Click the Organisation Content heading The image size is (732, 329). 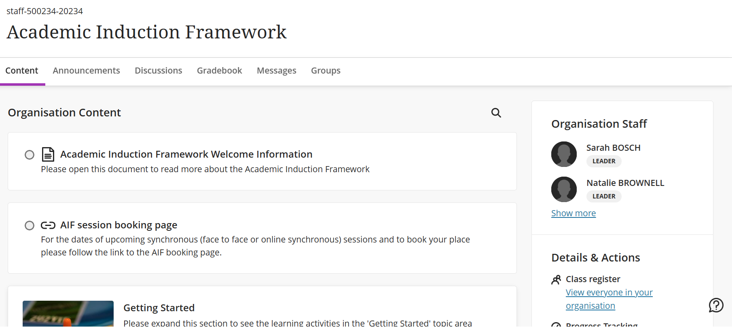coord(64,113)
